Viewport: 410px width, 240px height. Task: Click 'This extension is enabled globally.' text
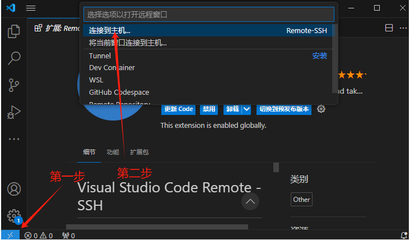213,126
